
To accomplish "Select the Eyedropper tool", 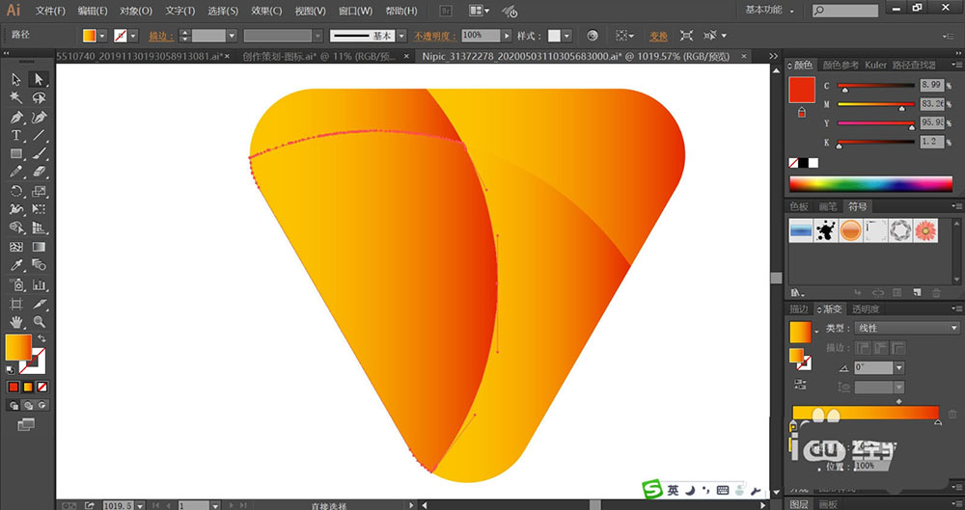I will click(16, 265).
